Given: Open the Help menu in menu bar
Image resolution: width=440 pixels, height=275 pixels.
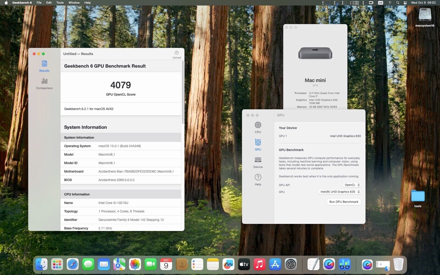Looking at the screenshot, I should (x=87, y=3).
